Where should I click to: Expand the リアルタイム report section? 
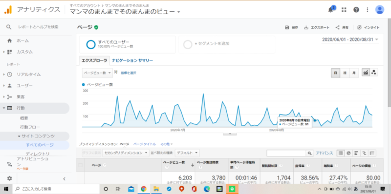coord(29,74)
